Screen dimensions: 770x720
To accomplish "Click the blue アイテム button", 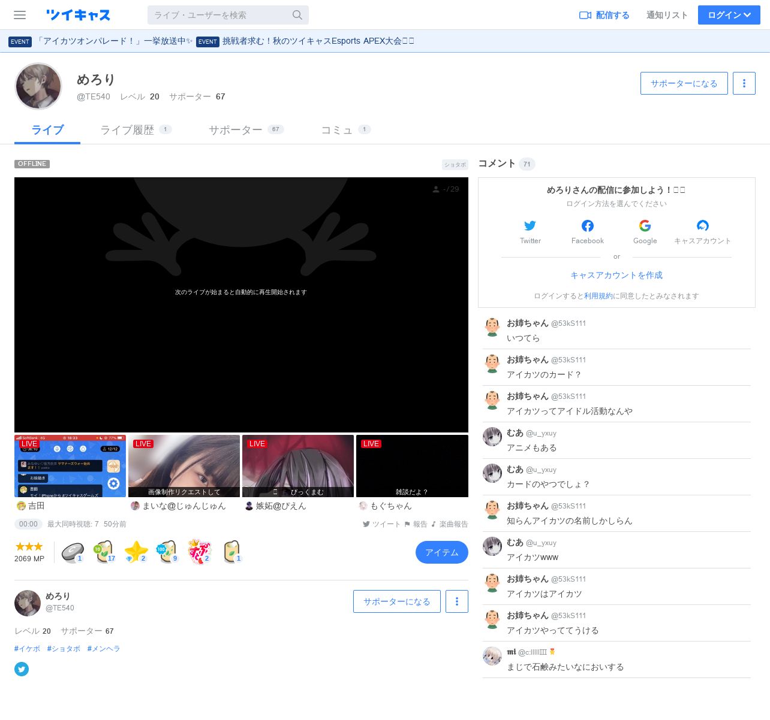I will pos(441,552).
